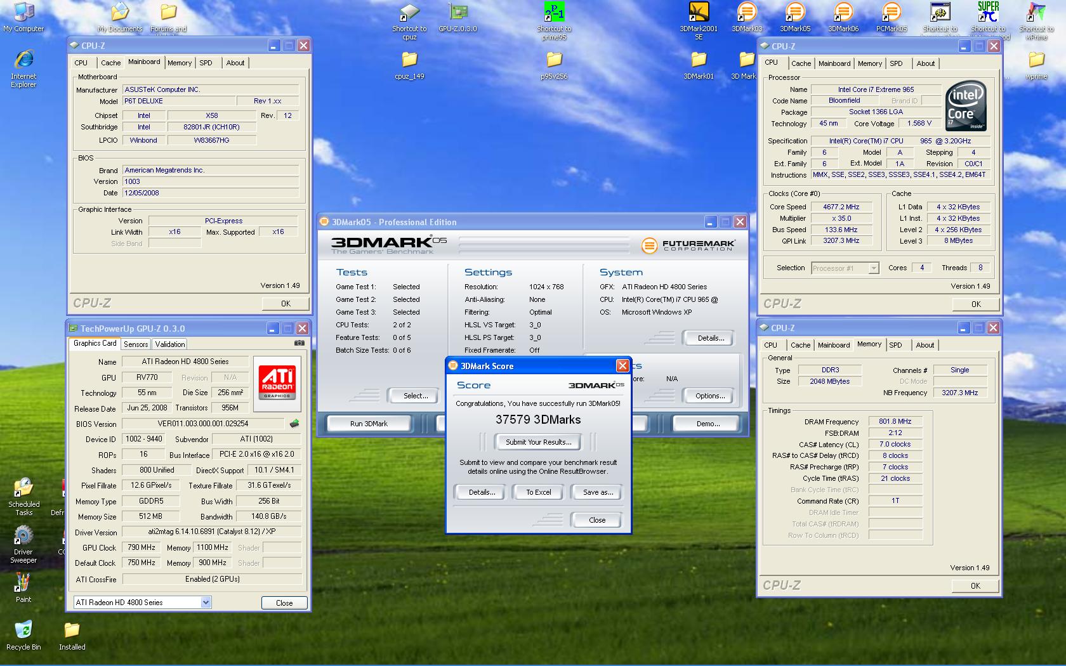Open Recycle Bin
The width and height of the screenshot is (1066, 666).
point(23,635)
